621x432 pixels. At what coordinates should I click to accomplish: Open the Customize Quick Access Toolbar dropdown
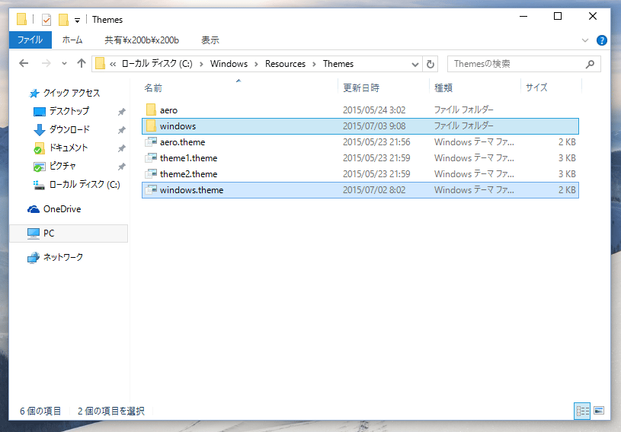tap(77, 21)
